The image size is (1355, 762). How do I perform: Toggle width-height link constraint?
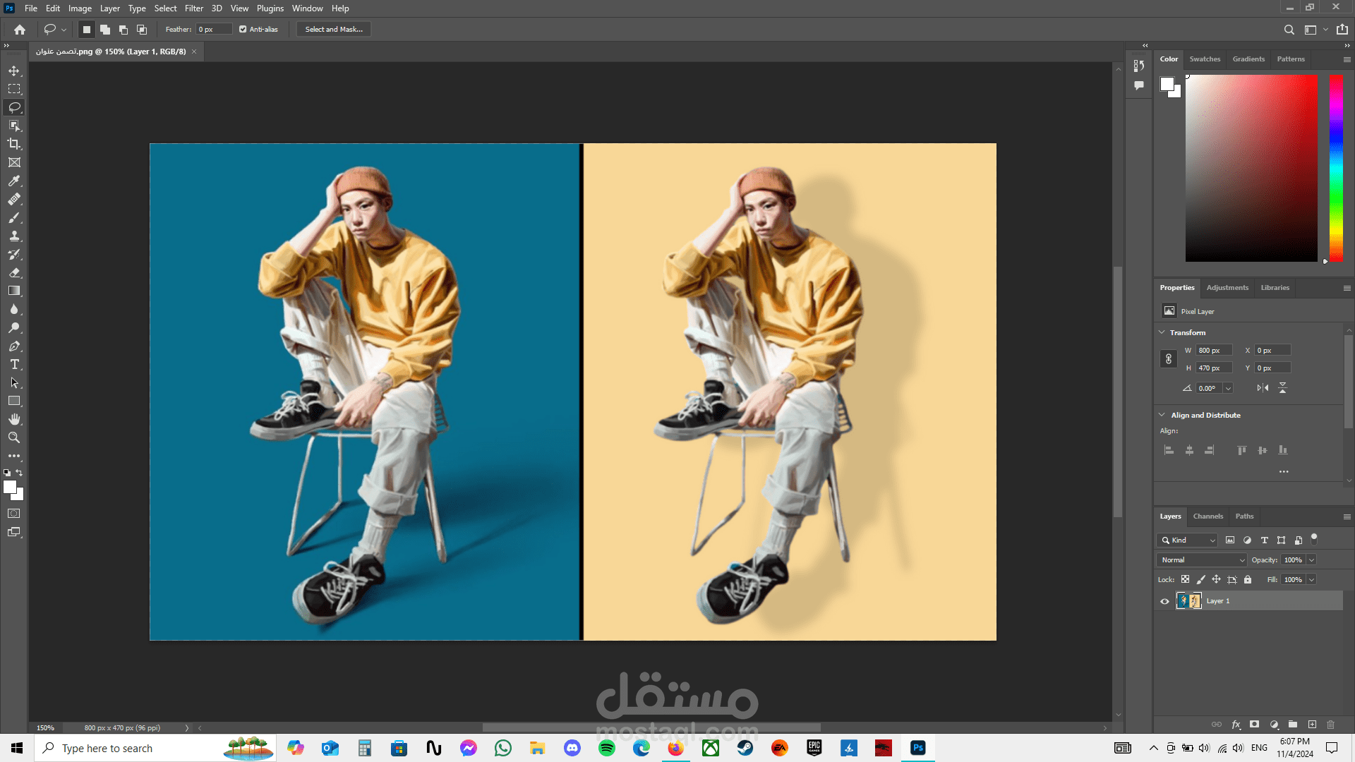tap(1169, 359)
